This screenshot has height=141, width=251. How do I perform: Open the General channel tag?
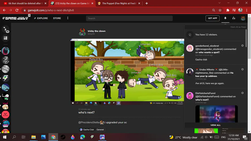(100, 130)
